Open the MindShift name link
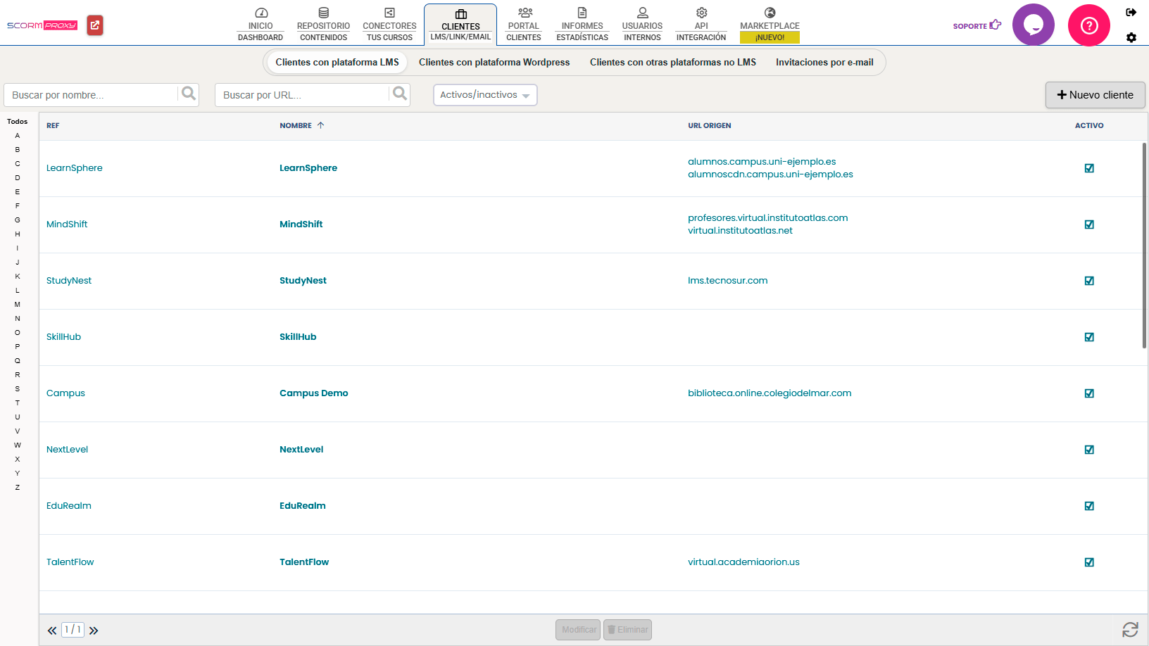The width and height of the screenshot is (1149, 646). 301,224
